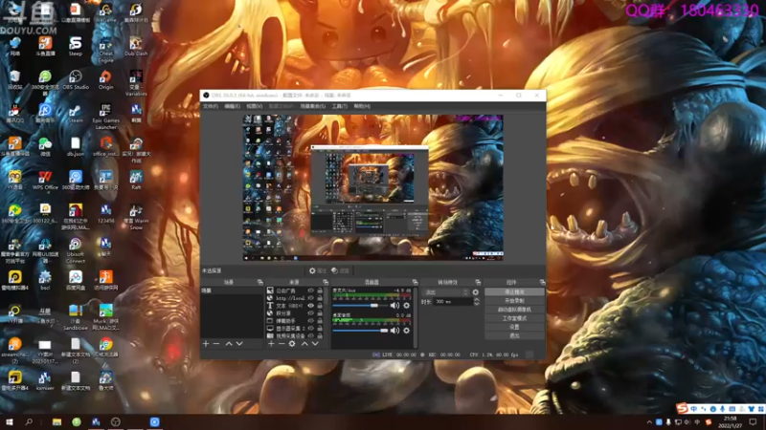
Task: Open source properties gear in Sources toolbar
Action: (292, 344)
